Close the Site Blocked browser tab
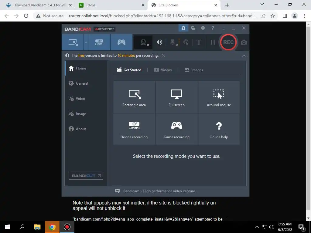This screenshot has width=311, height=233. (x=216, y=5)
